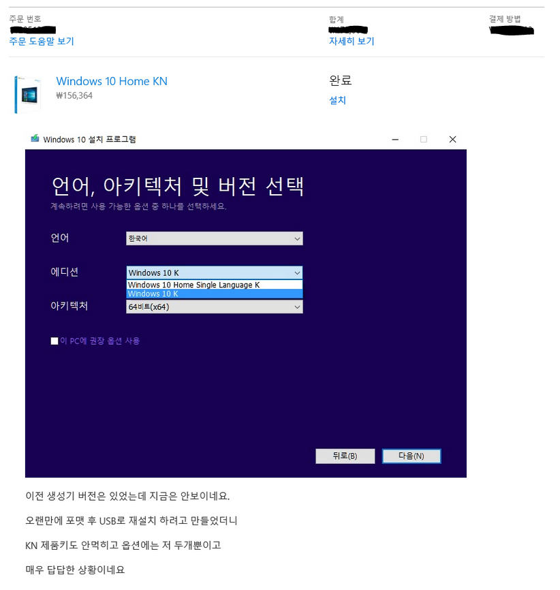Click the heading 언어, 아키텍처 및 버전 선택
This screenshot has width=560, height=590.
point(177,186)
